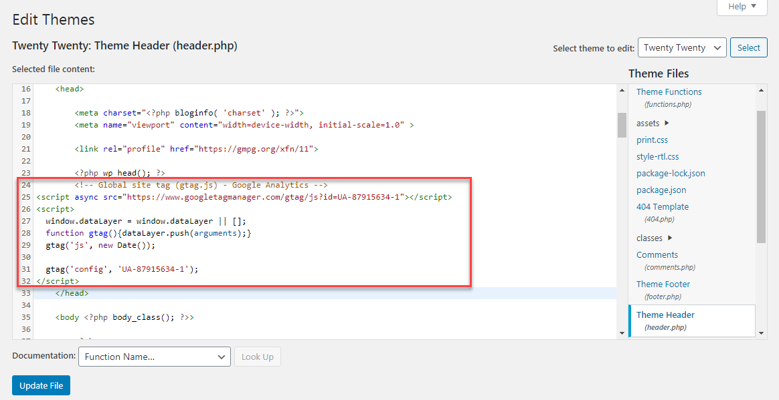
Task: Open the style-rtl.css stylesheet
Action: (x=657, y=156)
